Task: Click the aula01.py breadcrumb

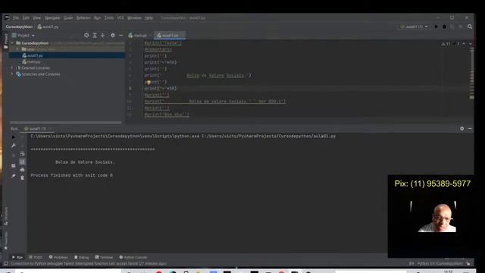Action: pyautogui.click(x=48, y=27)
